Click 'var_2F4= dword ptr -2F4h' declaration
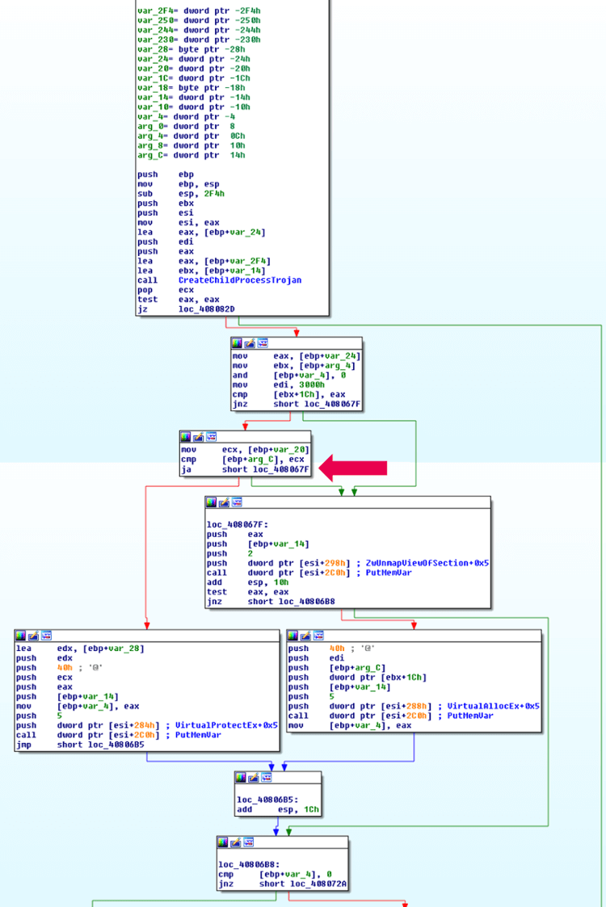Viewport: 606px width, 907px height. tap(199, 10)
